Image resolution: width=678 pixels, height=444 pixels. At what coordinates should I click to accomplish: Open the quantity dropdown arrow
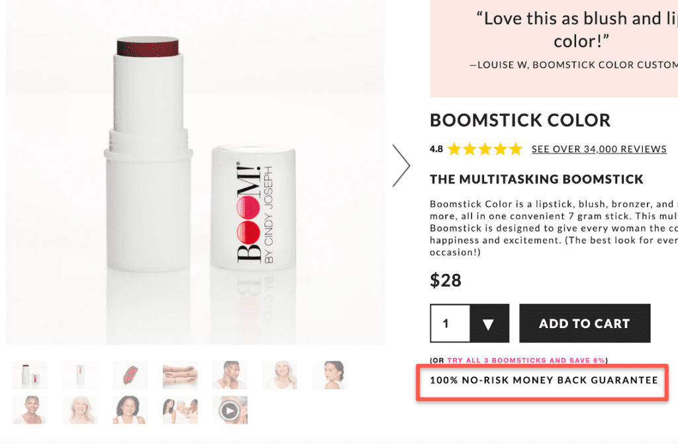[489, 323]
